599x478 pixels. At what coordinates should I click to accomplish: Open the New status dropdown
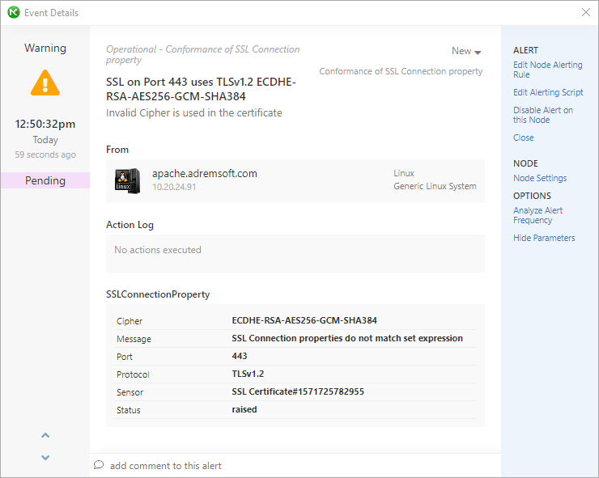tap(466, 51)
